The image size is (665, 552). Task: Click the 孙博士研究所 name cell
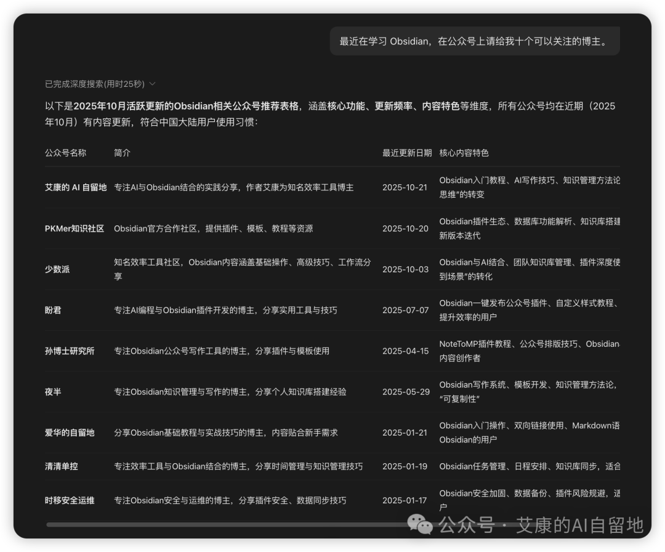tap(70, 351)
